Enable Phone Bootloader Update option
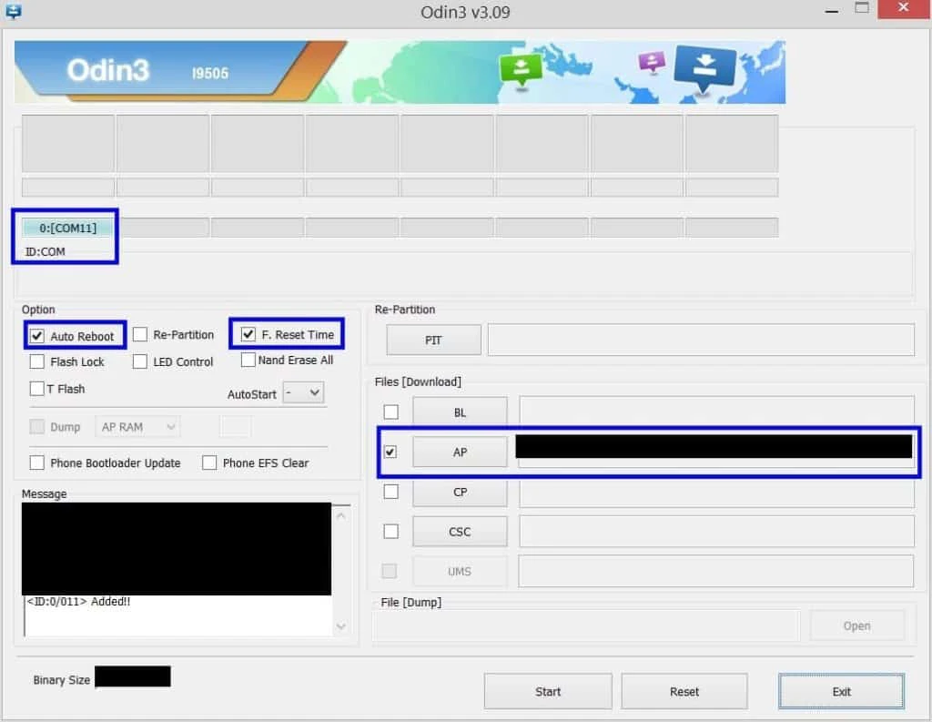Image resolution: width=932 pixels, height=722 pixels. (x=36, y=463)
